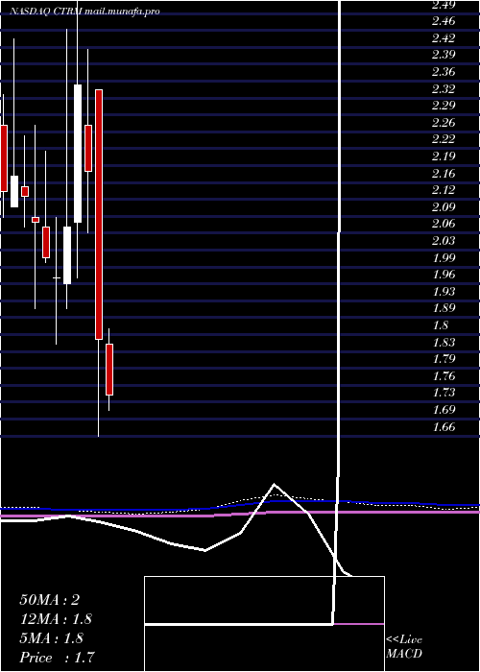Click the 1.83 price axis label
The width and height of the screenshot is (480, 672).
pyautogui.click(x=444, y=342)
